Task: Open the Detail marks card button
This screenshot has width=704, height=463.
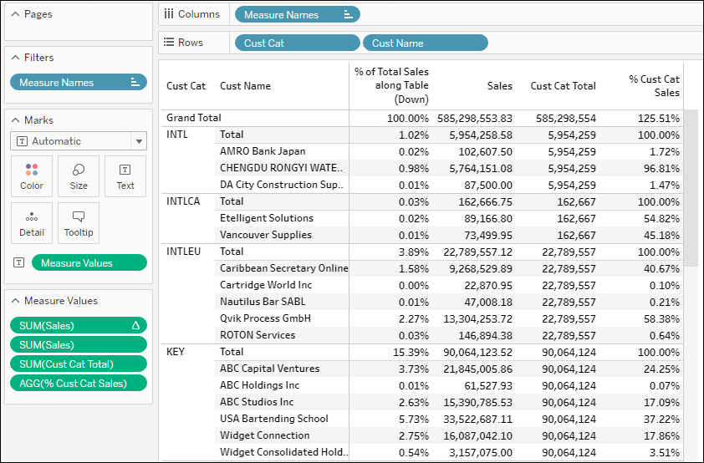Action: [x=32, y=223]
